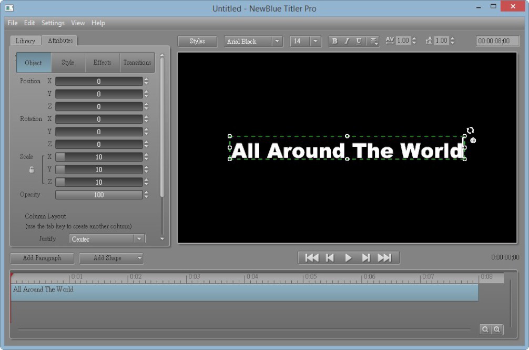
Task: Click the top center resize handle of text box
Action: pyautogui.click(x=347, y=136)
